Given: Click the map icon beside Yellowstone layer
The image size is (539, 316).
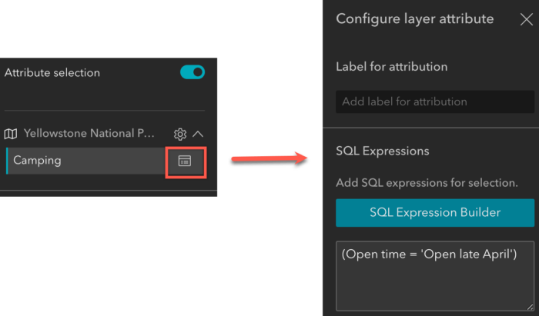Looking at the screenshot, I should 11,134.
